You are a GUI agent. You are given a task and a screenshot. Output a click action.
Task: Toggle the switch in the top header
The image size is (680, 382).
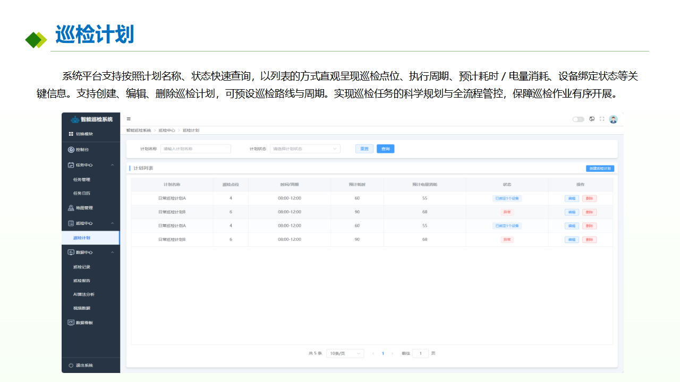click(x=578, y=119)
